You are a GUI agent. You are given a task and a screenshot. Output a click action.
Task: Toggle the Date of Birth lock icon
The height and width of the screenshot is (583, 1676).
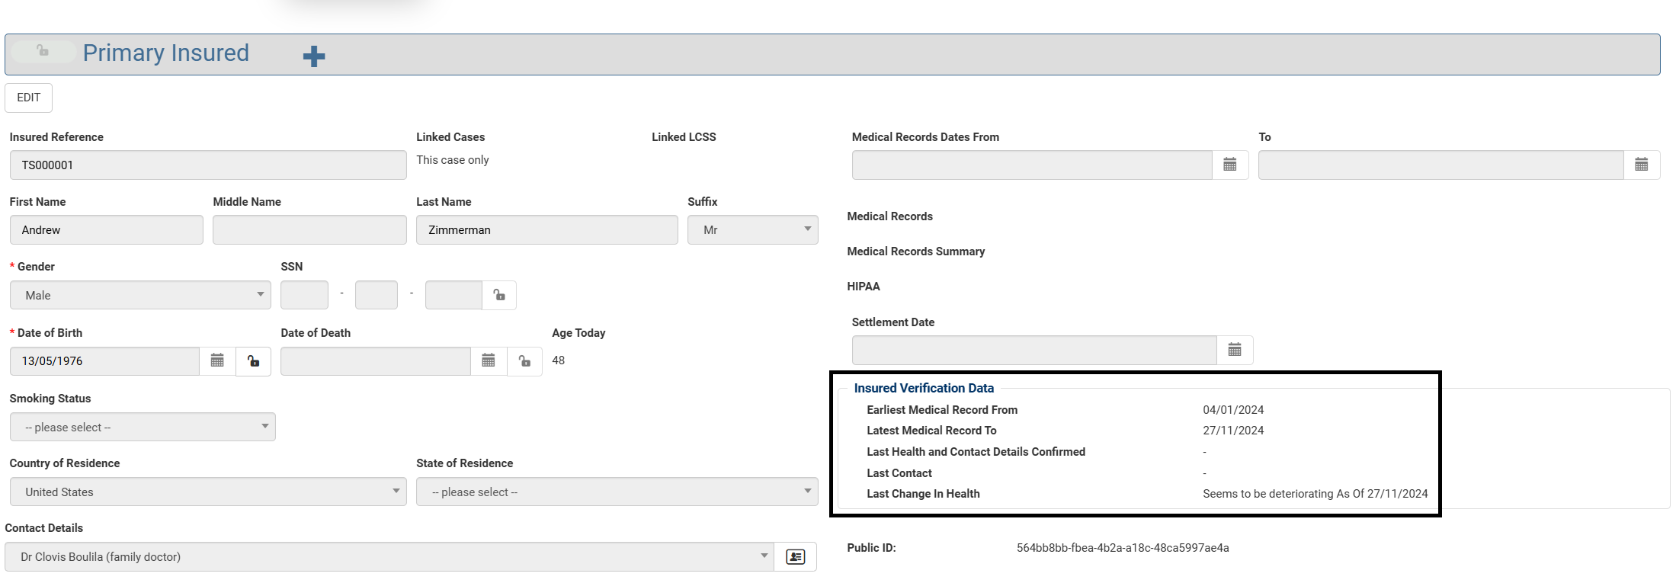coord(253,360)
